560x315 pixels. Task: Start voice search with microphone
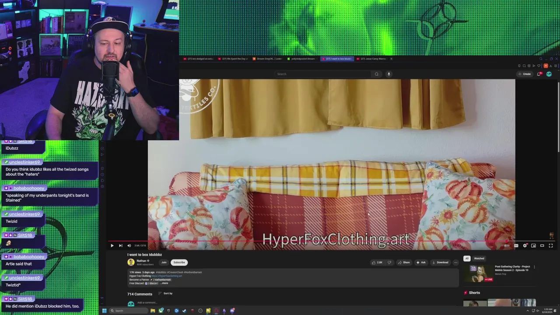[388, 74]
